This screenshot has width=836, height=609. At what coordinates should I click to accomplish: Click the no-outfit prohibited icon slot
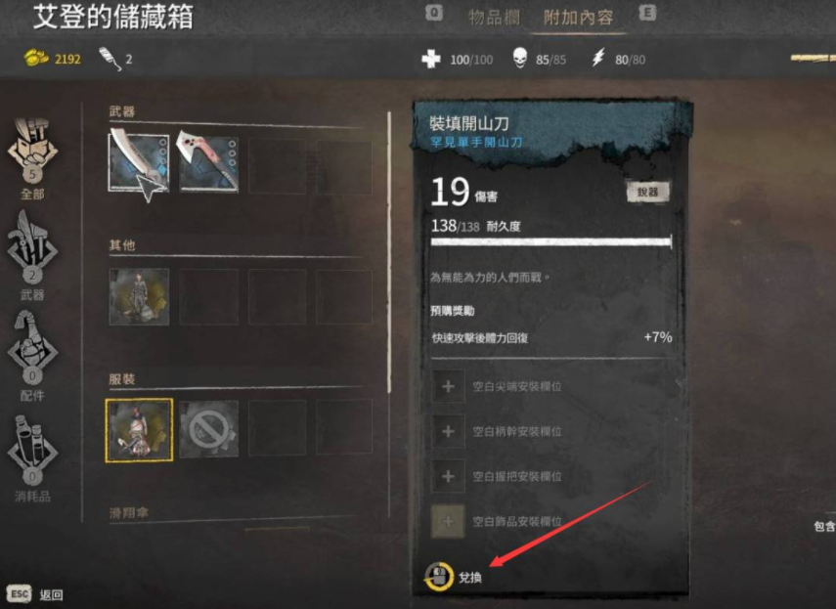click(x=208, y=429)
